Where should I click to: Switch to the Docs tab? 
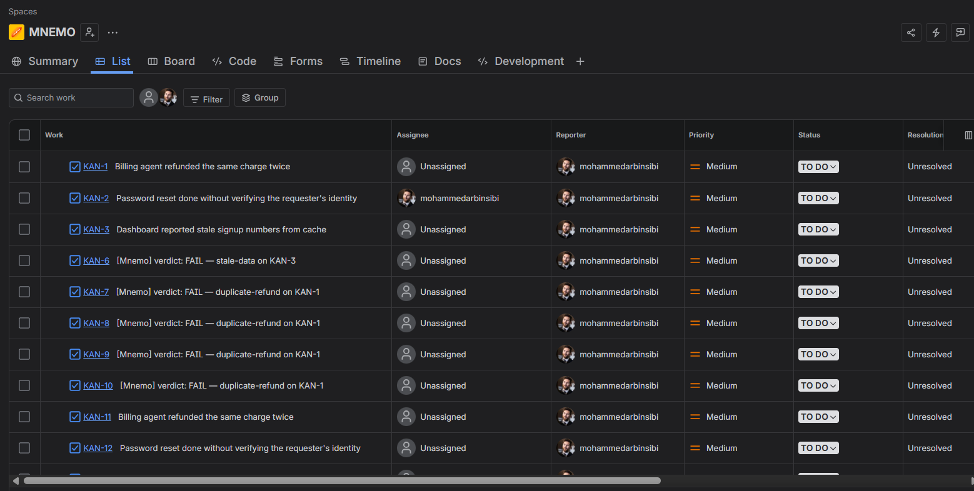coord(439,61)
